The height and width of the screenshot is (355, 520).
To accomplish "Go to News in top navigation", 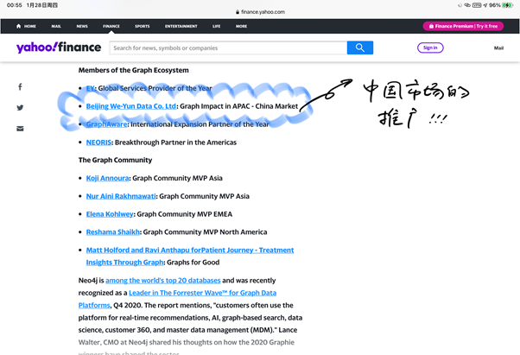I will (82, 26).
